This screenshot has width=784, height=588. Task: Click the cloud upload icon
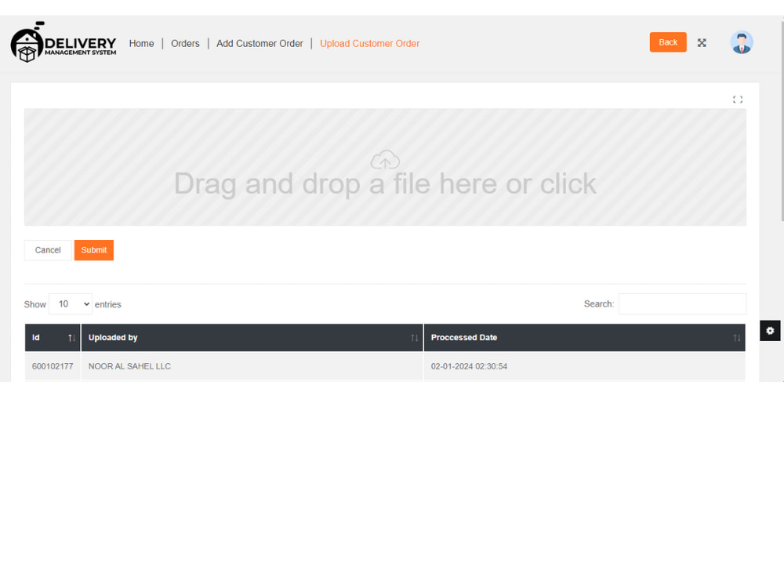pos(385,160)
